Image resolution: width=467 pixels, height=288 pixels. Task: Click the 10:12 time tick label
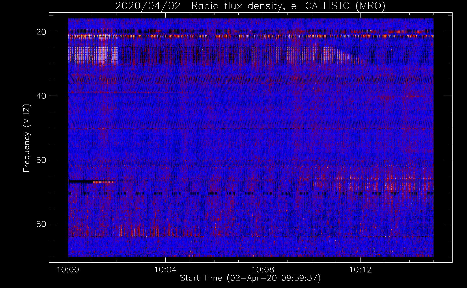coord(360,270)
